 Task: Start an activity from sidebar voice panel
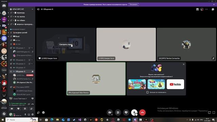(25, 109)
